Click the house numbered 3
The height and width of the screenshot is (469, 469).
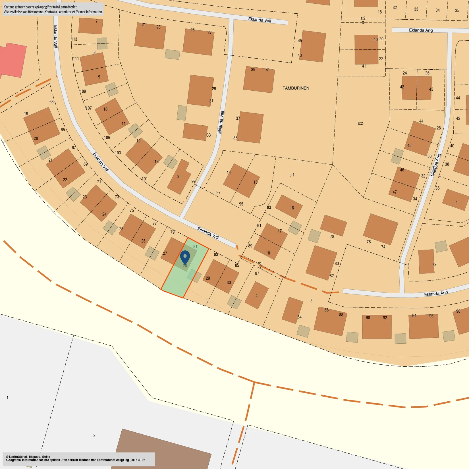pos(179,177)
